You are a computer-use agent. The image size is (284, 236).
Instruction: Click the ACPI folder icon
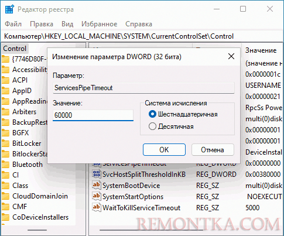coord(5,80)
